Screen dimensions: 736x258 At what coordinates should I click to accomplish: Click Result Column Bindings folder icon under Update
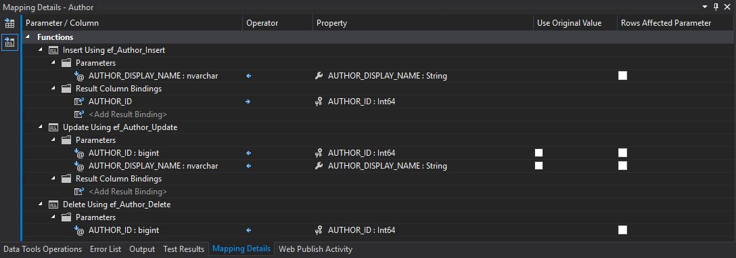point(66,179)
